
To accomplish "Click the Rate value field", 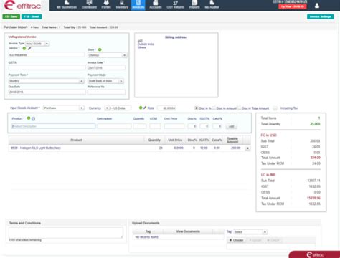I will coord(166,108).
